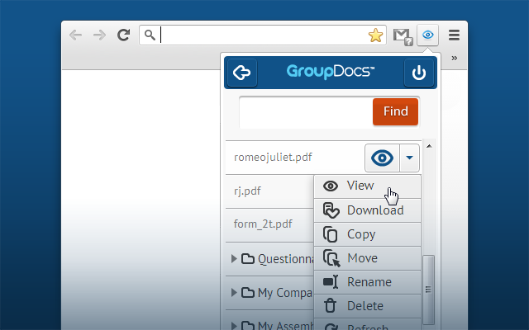The width and height of the screenshot is (529, 330).
Task: Click the GroupDocs search input field
Action: coord(306,112)
